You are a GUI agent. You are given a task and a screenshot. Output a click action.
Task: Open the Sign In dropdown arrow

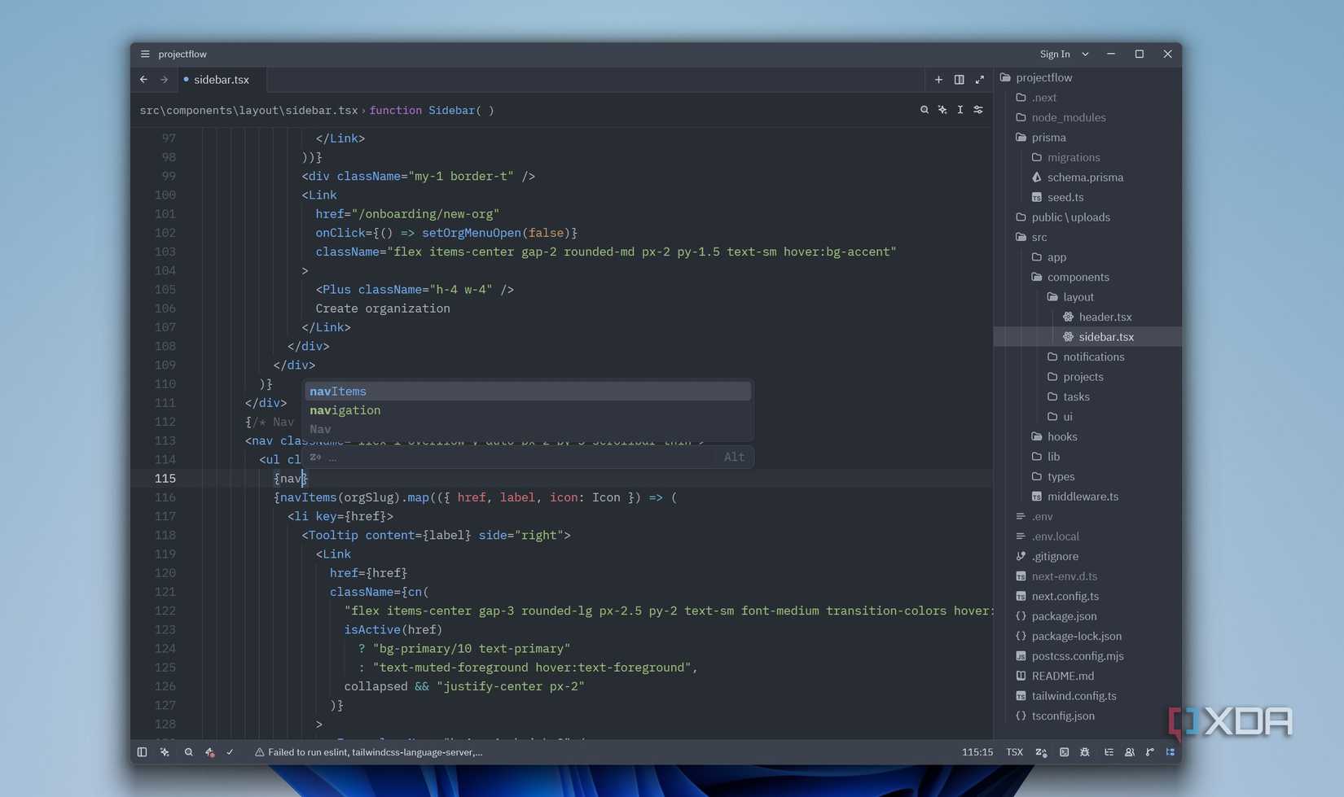(1085, 55)
